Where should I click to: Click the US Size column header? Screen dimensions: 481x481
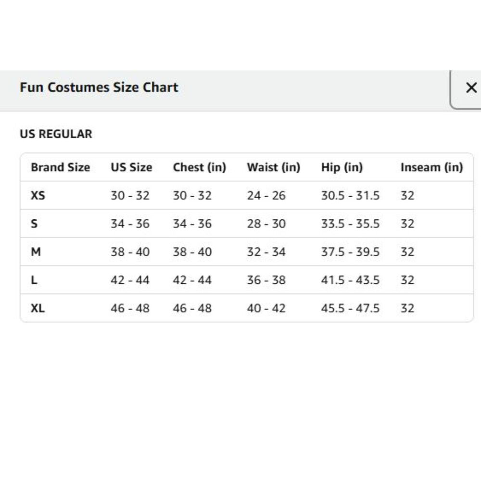click(131, 167)
